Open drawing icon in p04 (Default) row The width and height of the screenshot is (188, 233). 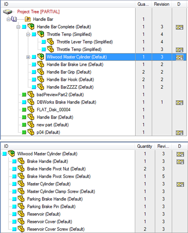point(180,133)
